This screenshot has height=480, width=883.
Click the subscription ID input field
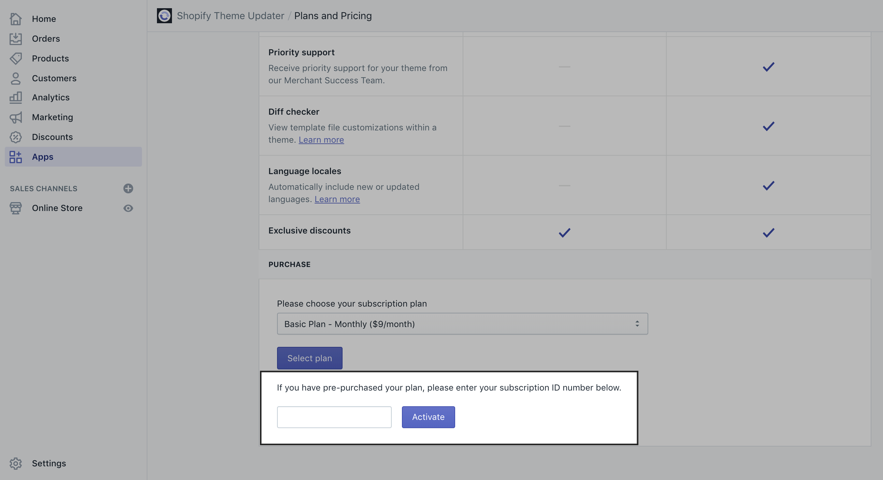pyautogui.click(x=334, y=417)
